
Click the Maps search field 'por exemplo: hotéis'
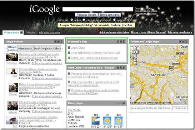[151, 108]
